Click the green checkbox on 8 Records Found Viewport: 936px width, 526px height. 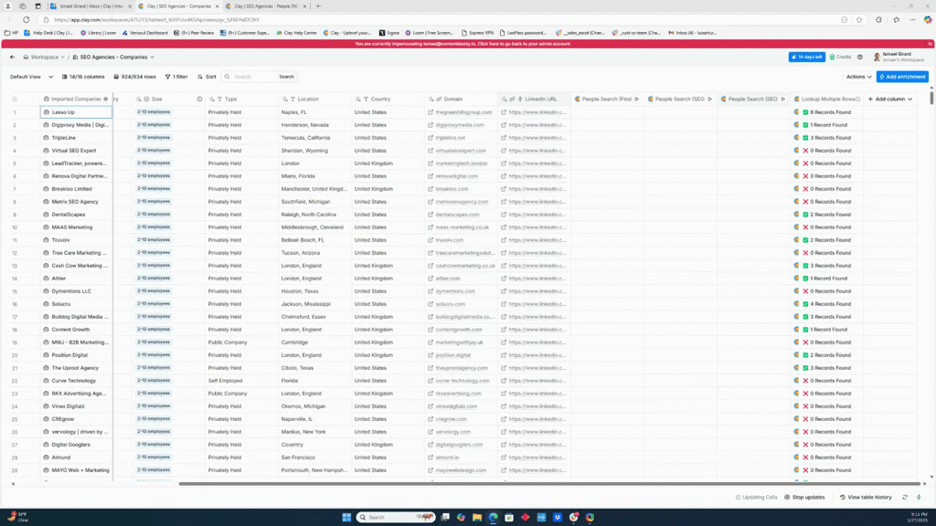click(x=805, y=112)
